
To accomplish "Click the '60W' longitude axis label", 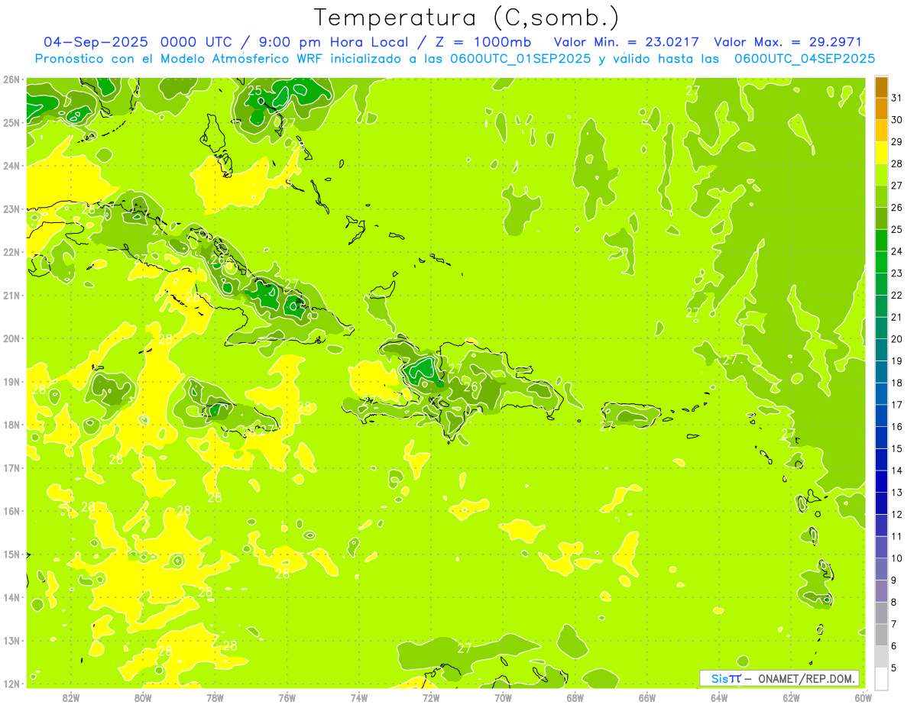I will point(863,697).
